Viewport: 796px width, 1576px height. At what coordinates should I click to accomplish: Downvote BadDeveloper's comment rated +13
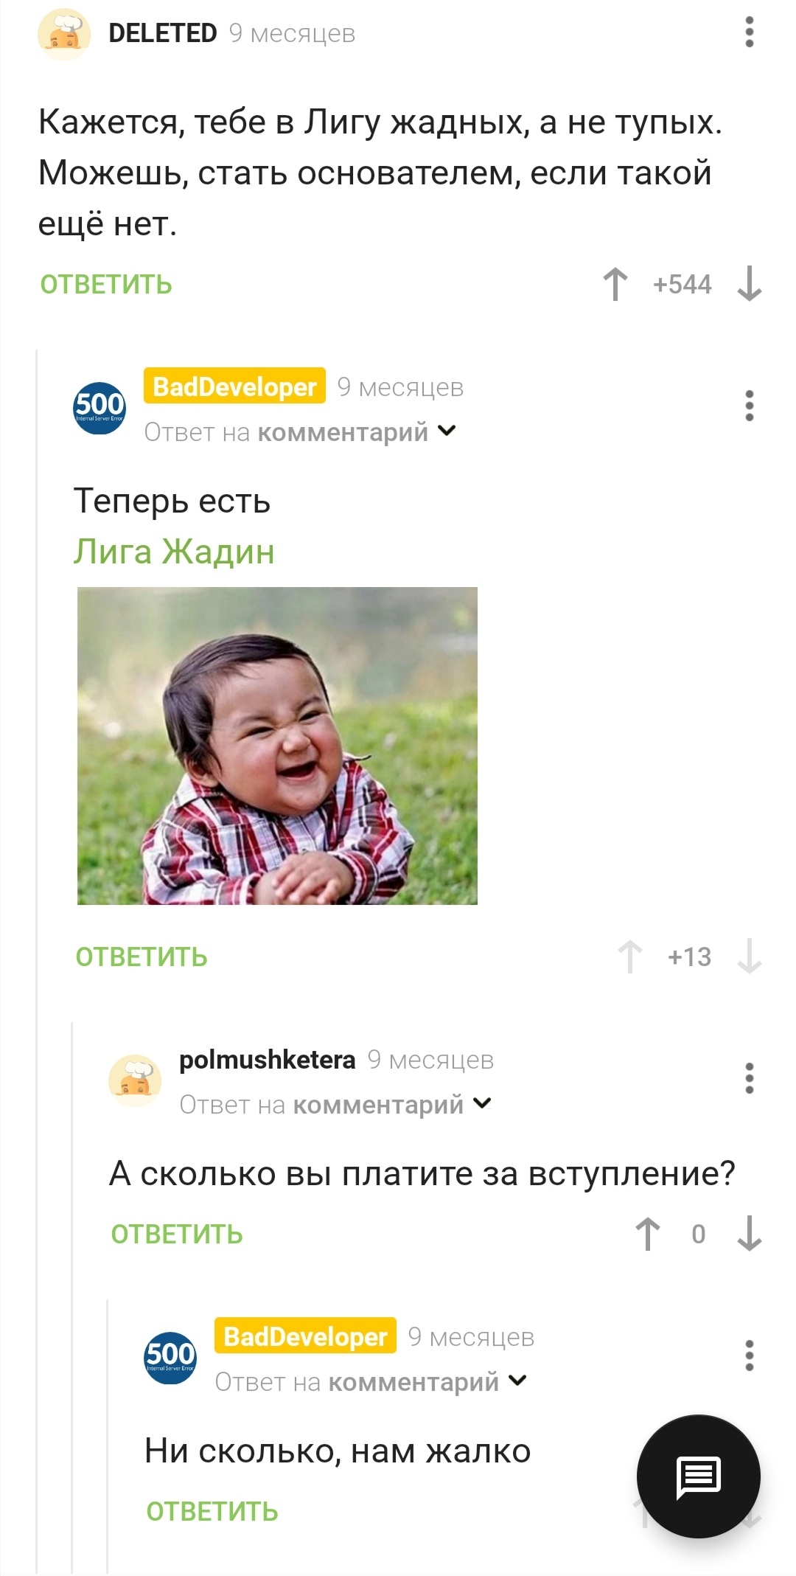[x=749, y=957]
